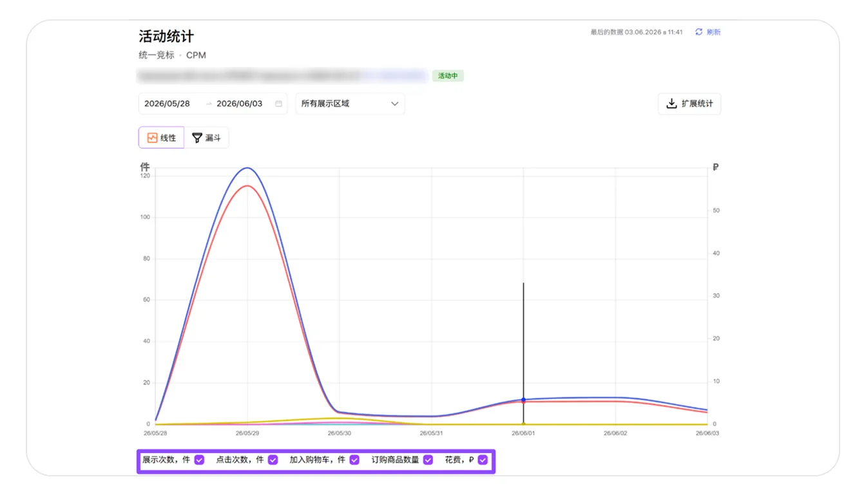Switch to the 漏斗 funnel tab

click(x=206, y=138)
